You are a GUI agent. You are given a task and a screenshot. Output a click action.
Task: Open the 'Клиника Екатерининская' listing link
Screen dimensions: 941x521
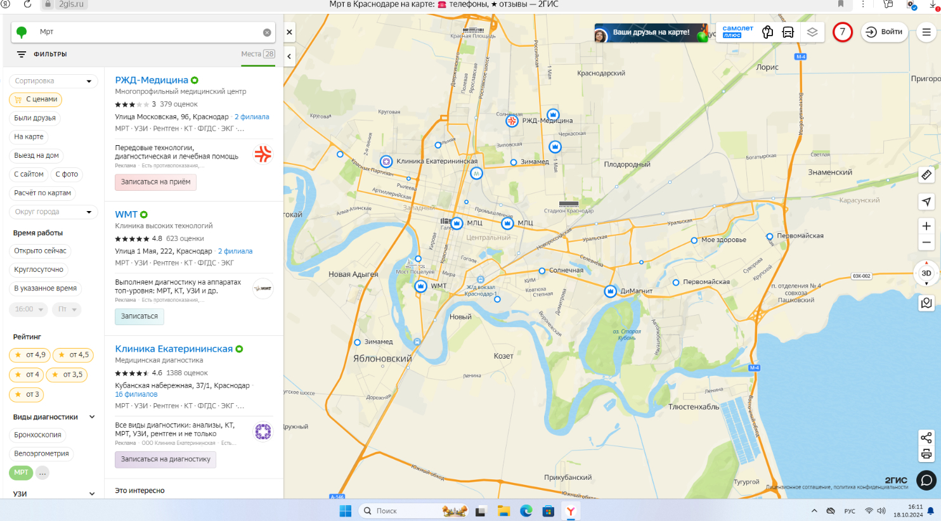pos(174,349)
